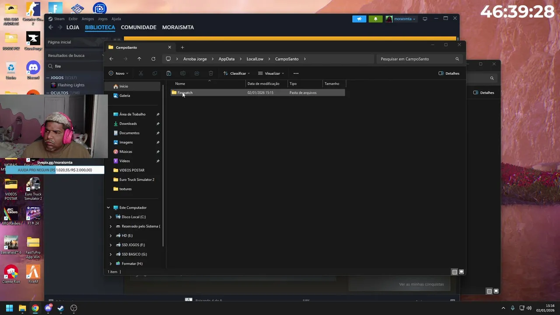
Task: Open the three-dots more options menu in Explorer
Action: click(x=296, y=73)
